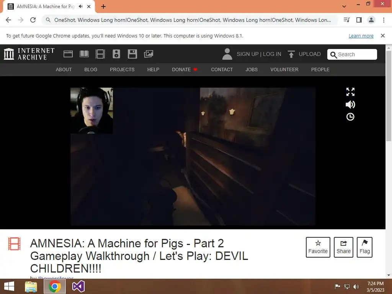Click the scrollbar up arrow
This screenshot has height=294, width=392.
[x=389, y=47]
